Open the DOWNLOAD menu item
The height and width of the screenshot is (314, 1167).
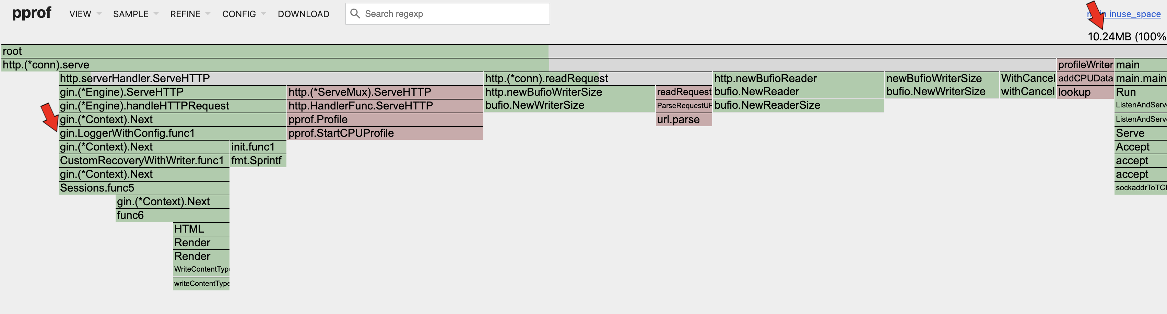pyautogui.click(x=304, y=14)
